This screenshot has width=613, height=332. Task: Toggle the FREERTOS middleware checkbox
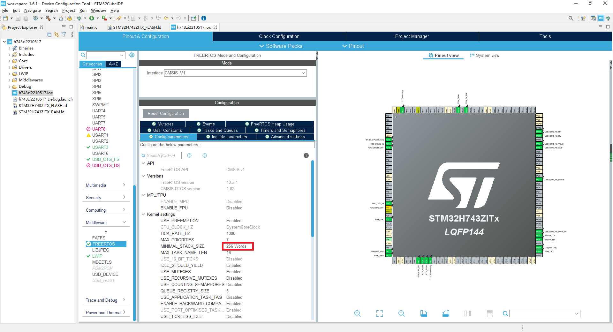point(88,244)
